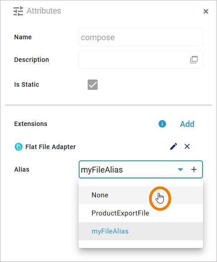Click the Alias combo box field

pos(141,169)
